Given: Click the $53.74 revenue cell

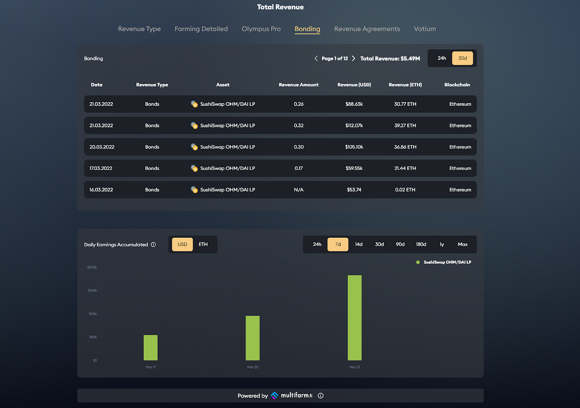Looking at the screenshot, I should [354, 190].
